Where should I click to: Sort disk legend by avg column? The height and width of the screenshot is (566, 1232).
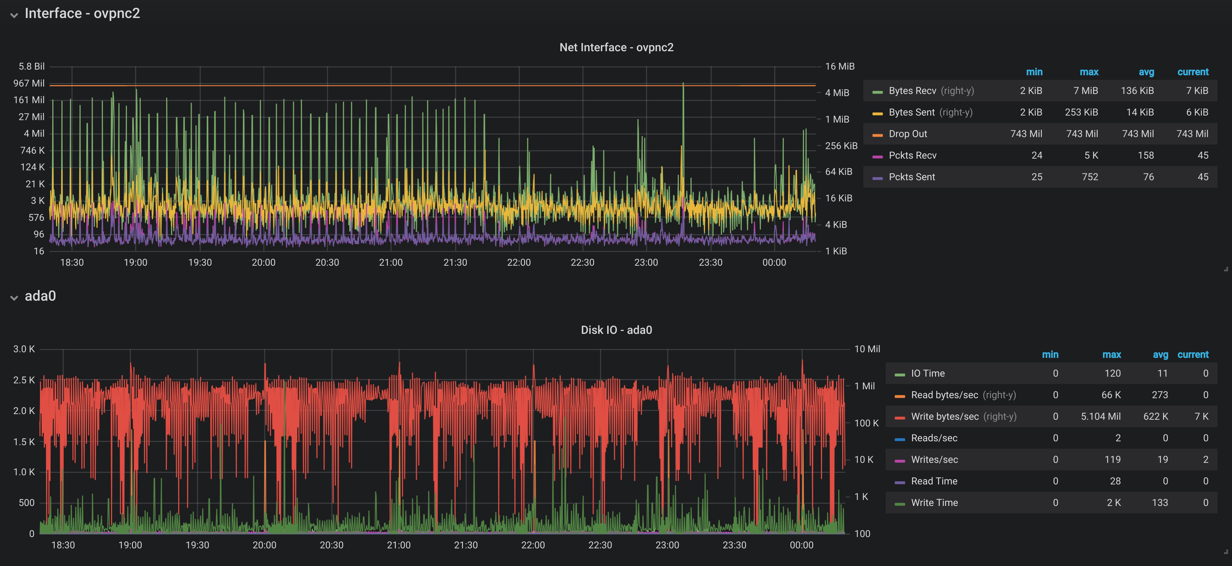click(x=1160, y=354)
